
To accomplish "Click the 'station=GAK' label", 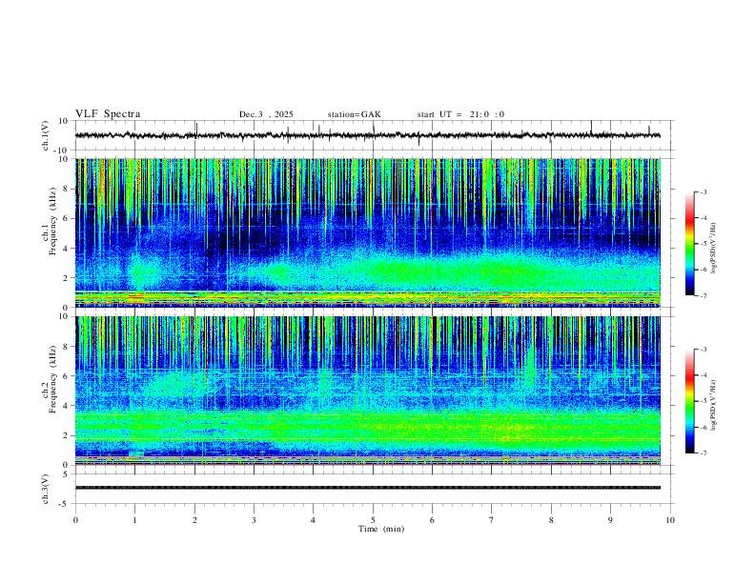I will [x=354, y=114].
